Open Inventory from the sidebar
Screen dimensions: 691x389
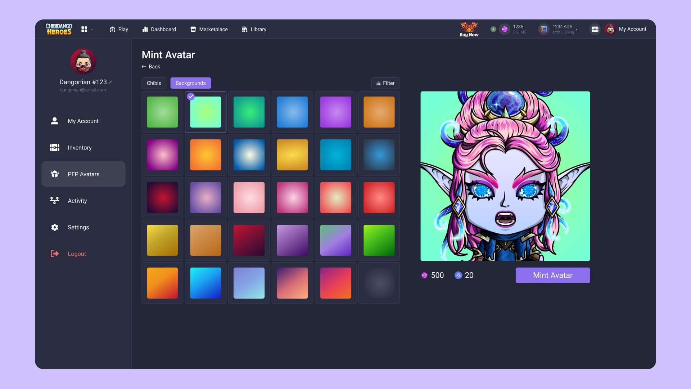pos(80,148)
